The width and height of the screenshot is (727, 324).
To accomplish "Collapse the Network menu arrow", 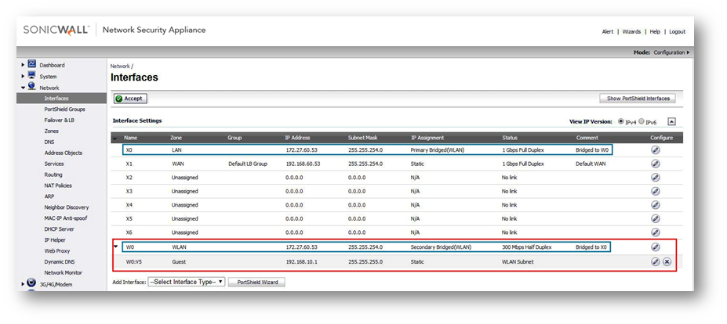I will 24,88.
